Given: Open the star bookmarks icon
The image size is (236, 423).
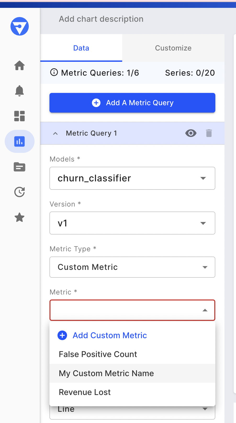Looking at the screenshot, I should coord(20,218).
